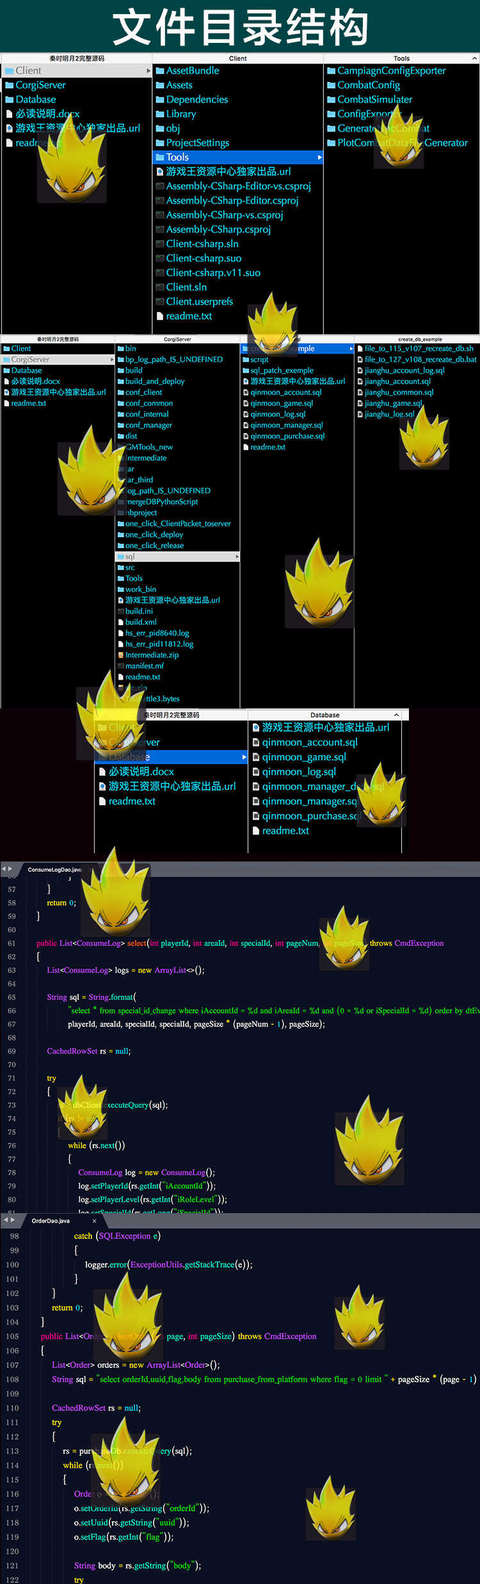Image resolution: width=480 pixels, height=1584 pixels.
Task: Select qinmoon_account.sql in Database column
Action: 310,742
